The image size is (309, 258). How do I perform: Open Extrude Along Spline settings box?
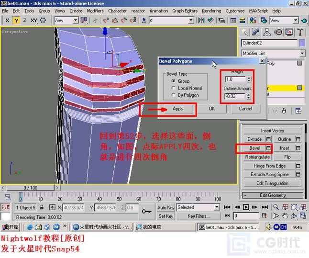(x=298, y=174)
